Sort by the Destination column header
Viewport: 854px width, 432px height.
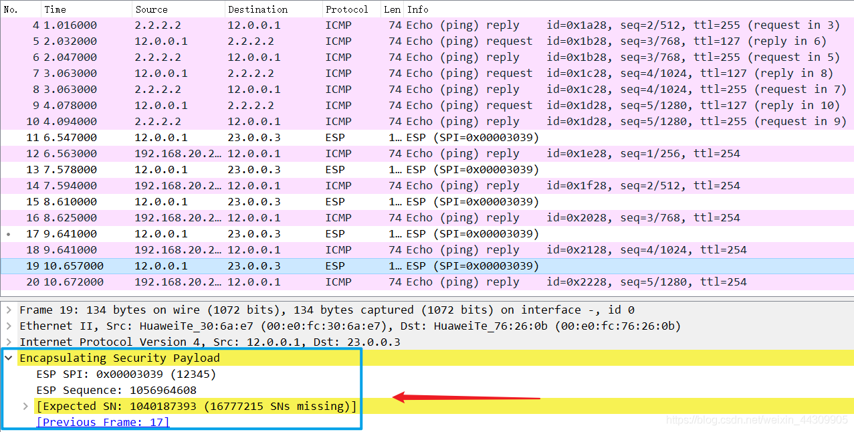(274, 9)
